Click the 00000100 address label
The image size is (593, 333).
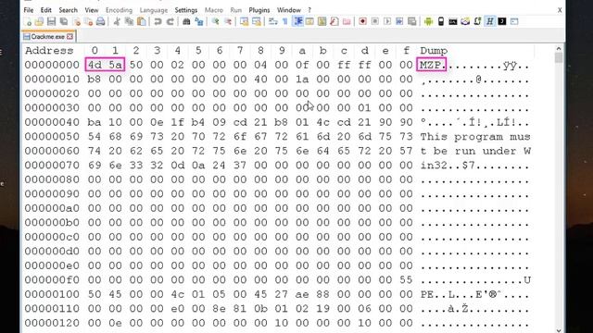tap(52, 294)
